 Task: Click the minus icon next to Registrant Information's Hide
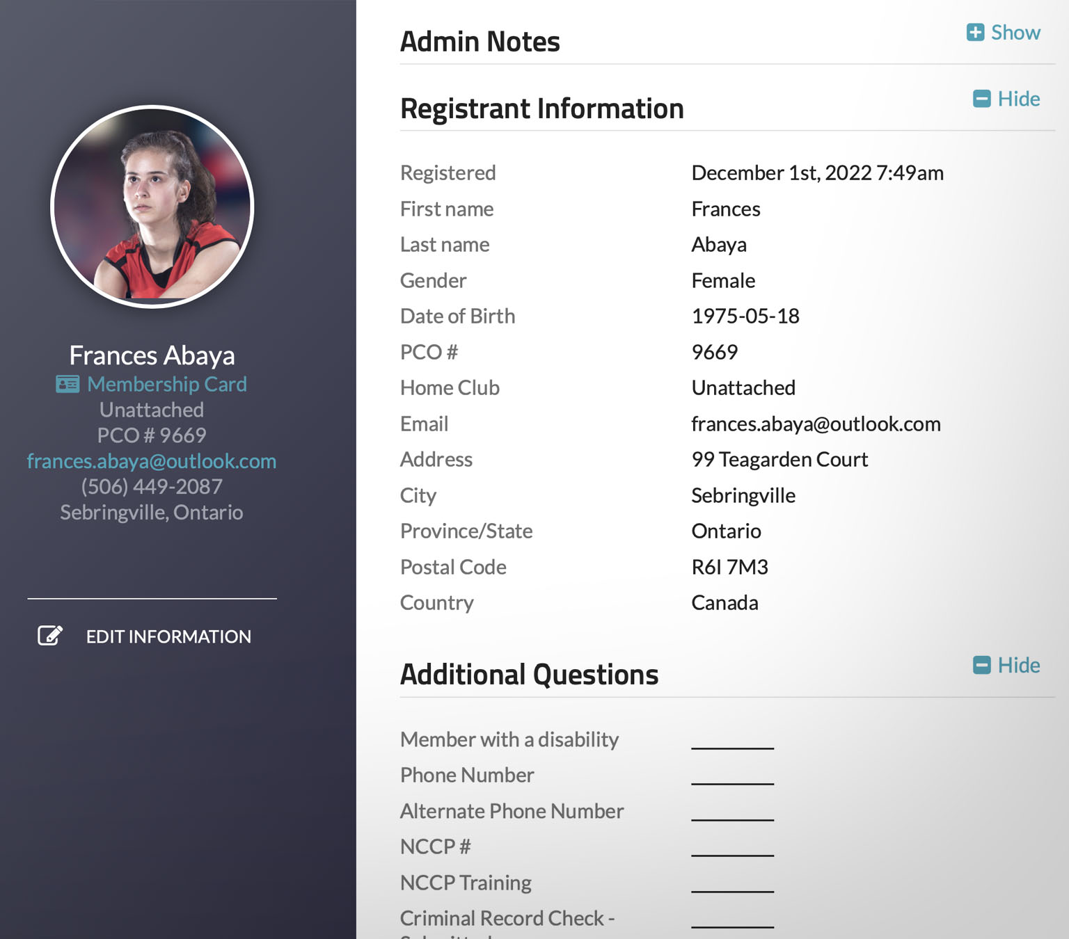tap(981, 99)
